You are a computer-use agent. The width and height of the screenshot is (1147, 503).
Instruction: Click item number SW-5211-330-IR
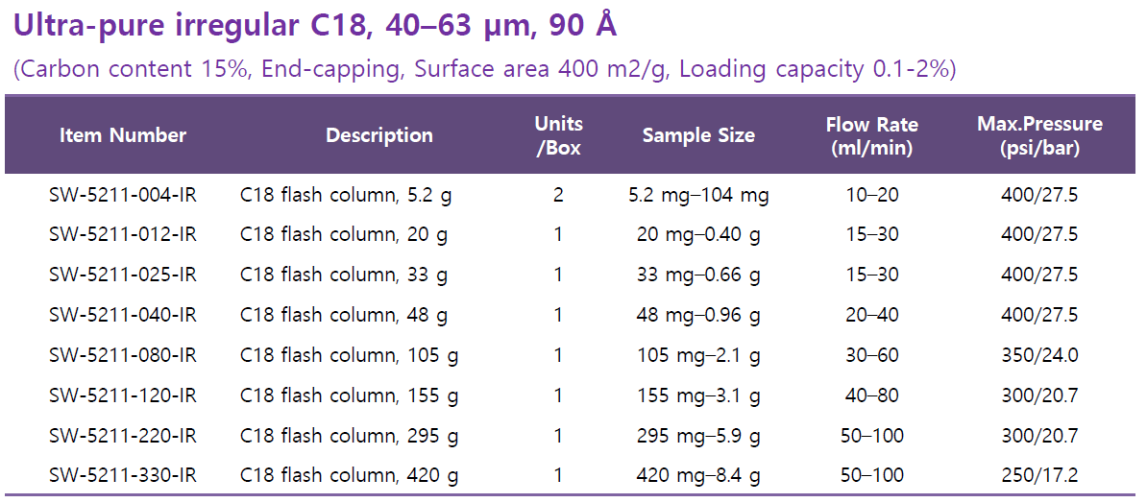[x=123, y=475]
